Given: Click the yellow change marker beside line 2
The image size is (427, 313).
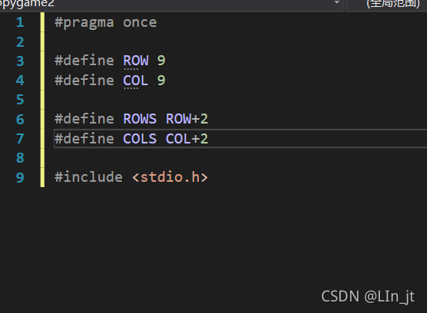Looking at the screenshot, I should [42, 41].
